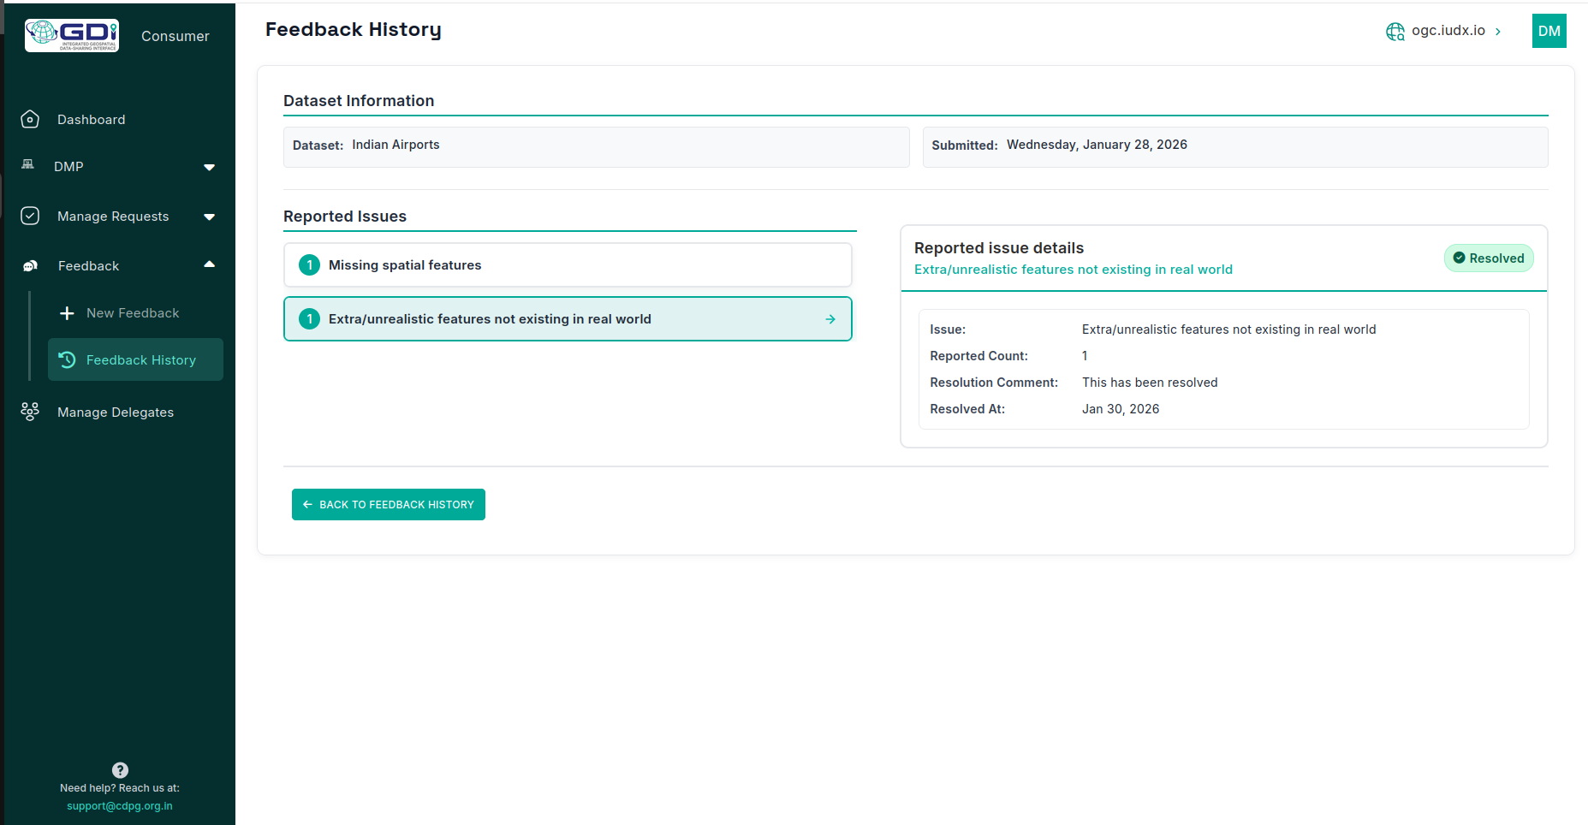Click the Resolved status badge
This screenshot has height=825, width=1588.
pos(1488,258)
